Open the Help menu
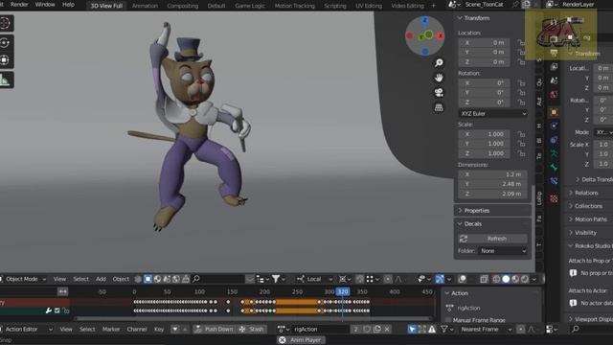 tap(68, 5)
